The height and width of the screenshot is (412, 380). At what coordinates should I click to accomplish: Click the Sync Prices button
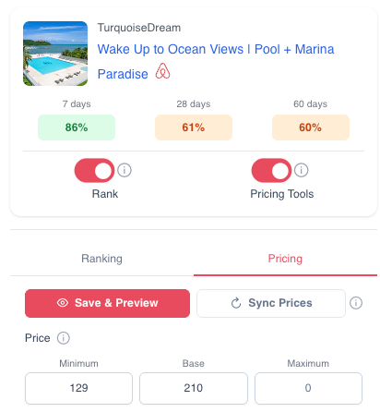[x=271, y=303]
